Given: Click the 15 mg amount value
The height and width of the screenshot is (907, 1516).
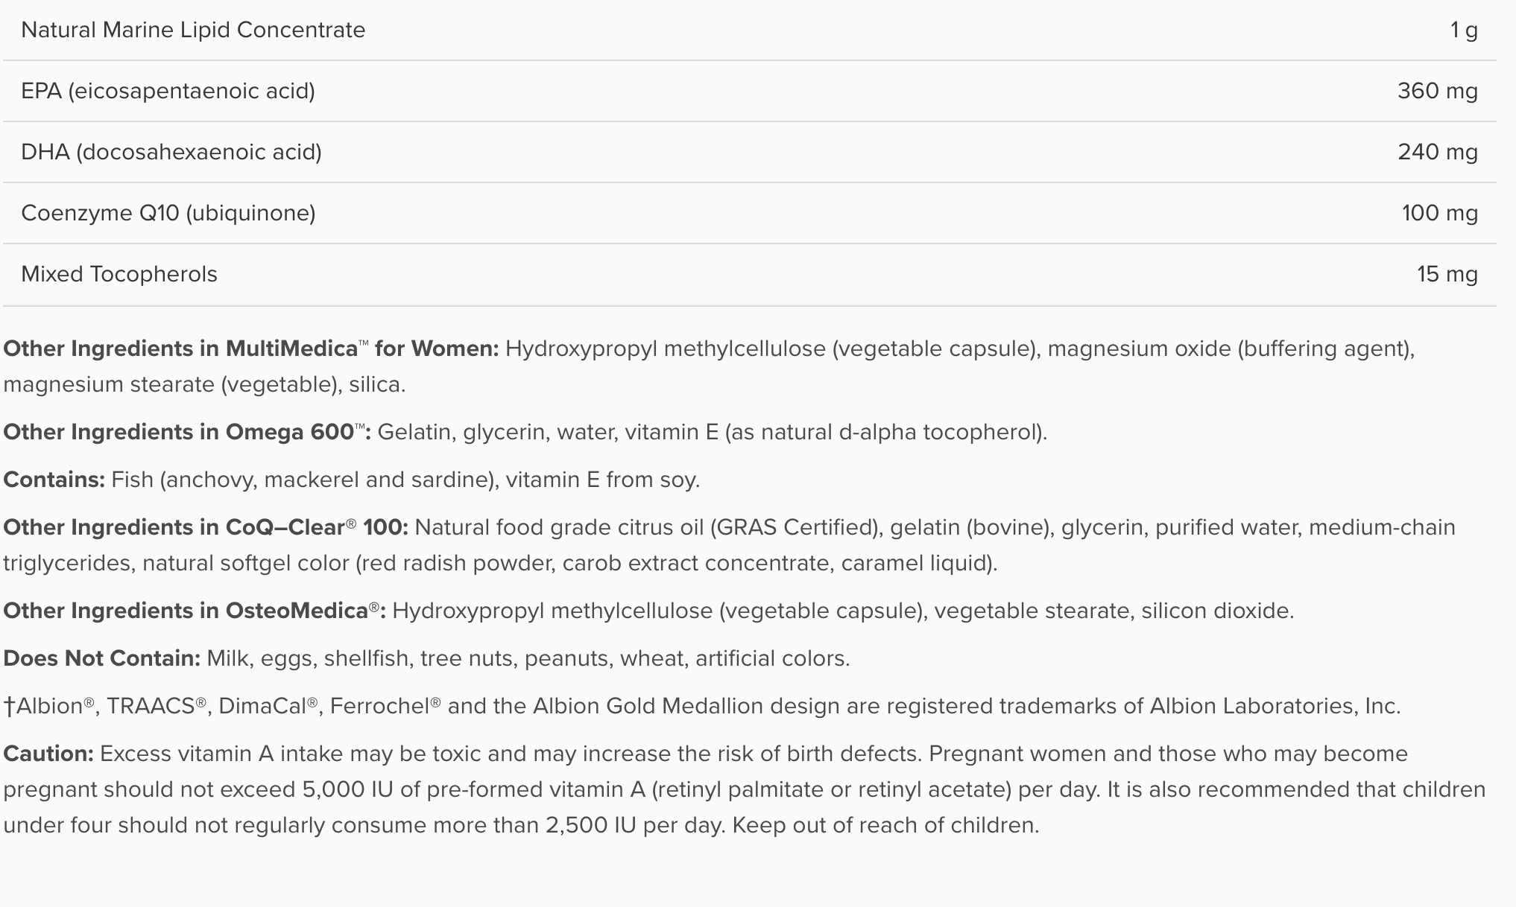Looking at the screenshot, I should click(x=1447, y=275).
